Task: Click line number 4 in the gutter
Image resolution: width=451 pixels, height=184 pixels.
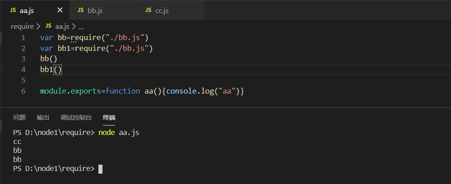Action: pos(23,70)
